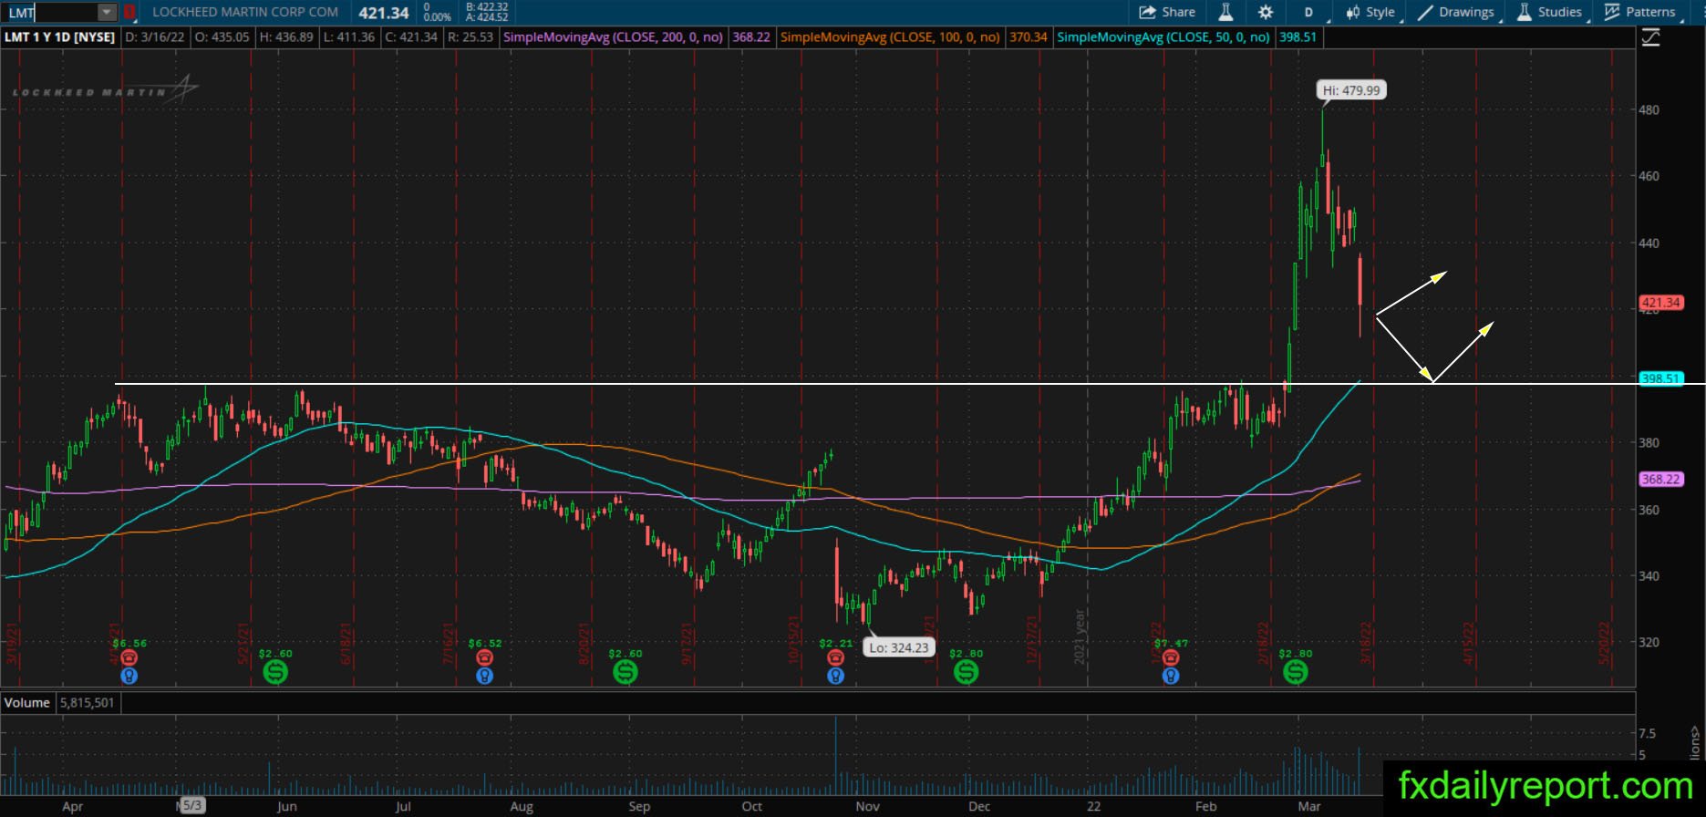This screenshot has width=1706, height=817.
Task: Click the R: 25.53 range value
Action: (470, 37)
